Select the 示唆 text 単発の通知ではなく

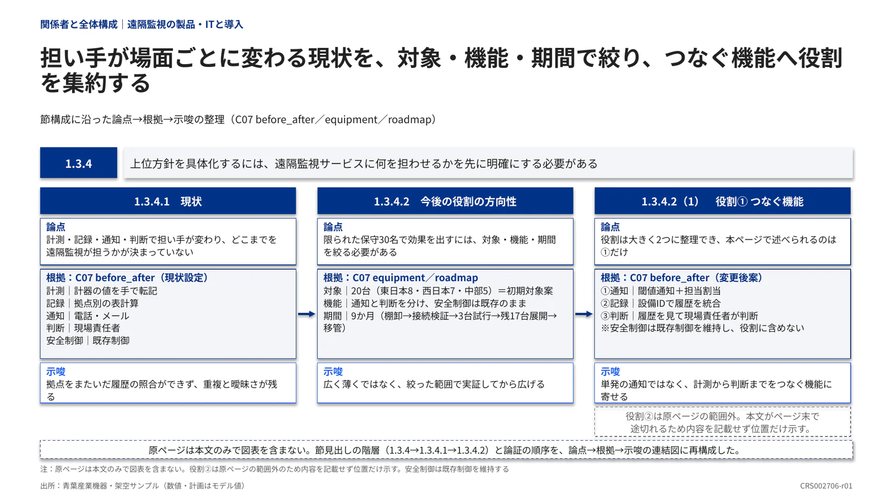(x=716, y=390)
